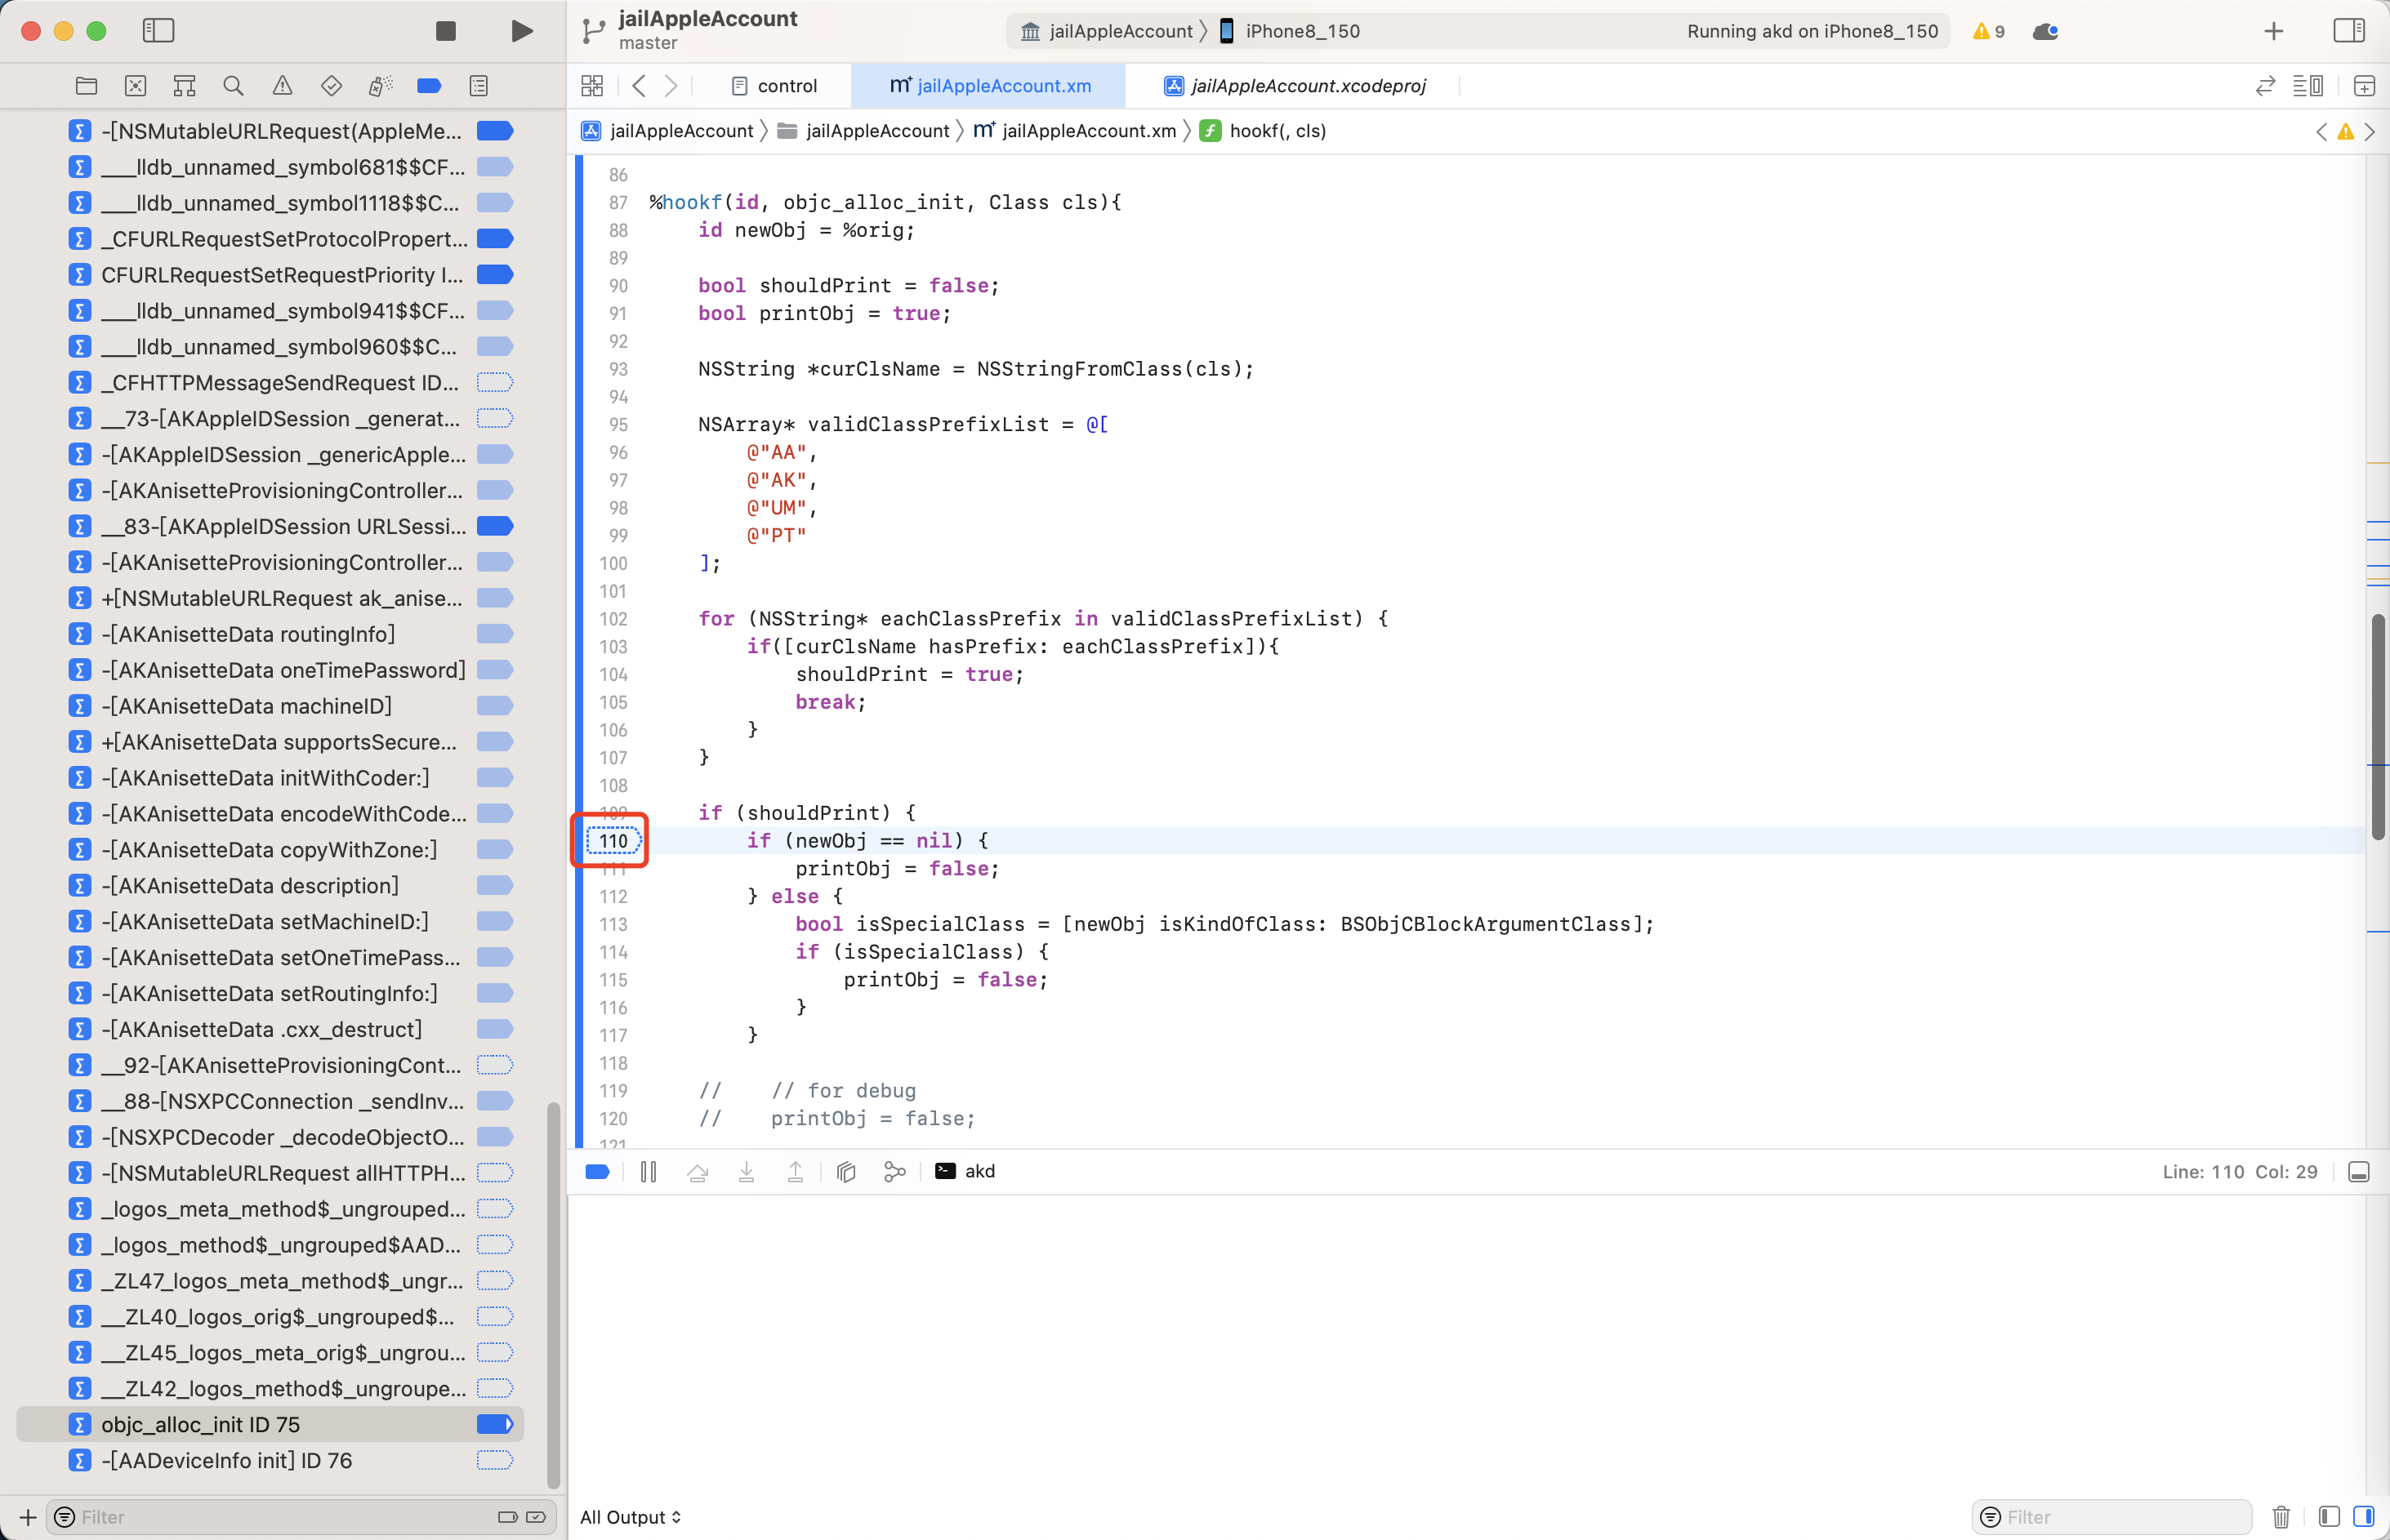Open the debug navigator

380,86
